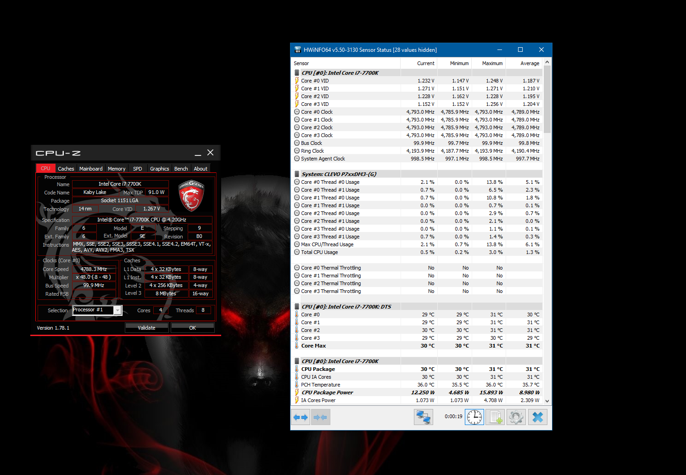Click the Core Speed value 4788.3 MHz
This screenshot has height=475, width=686.
coord(94,269)
